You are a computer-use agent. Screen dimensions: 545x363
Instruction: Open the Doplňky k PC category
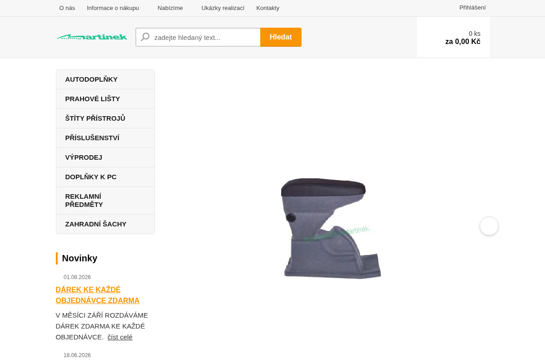(x=105, y=177)
